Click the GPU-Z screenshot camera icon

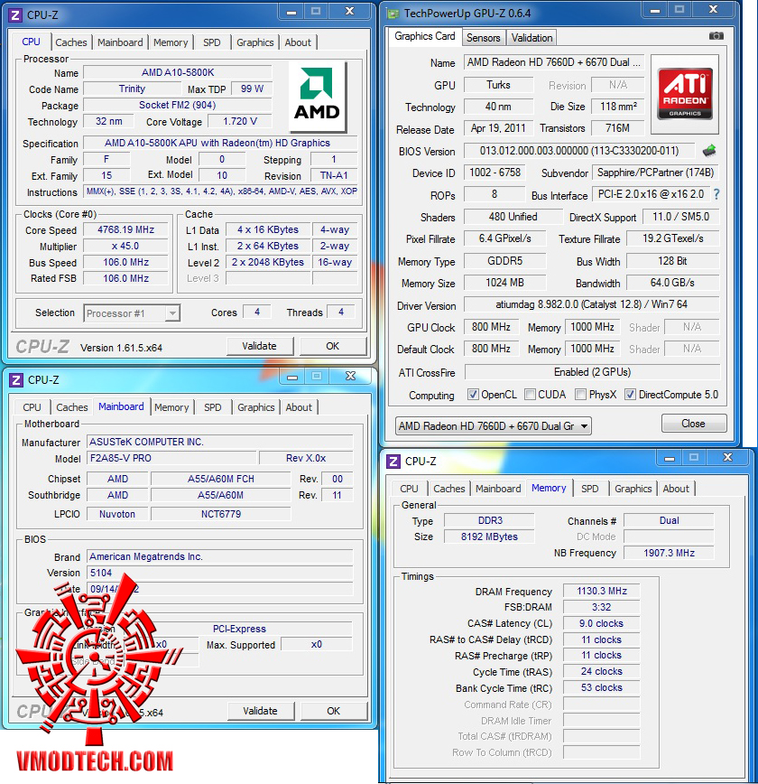click(716, 36)
